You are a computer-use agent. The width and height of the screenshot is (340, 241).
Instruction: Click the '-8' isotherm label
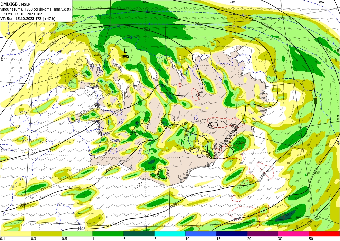8,33
